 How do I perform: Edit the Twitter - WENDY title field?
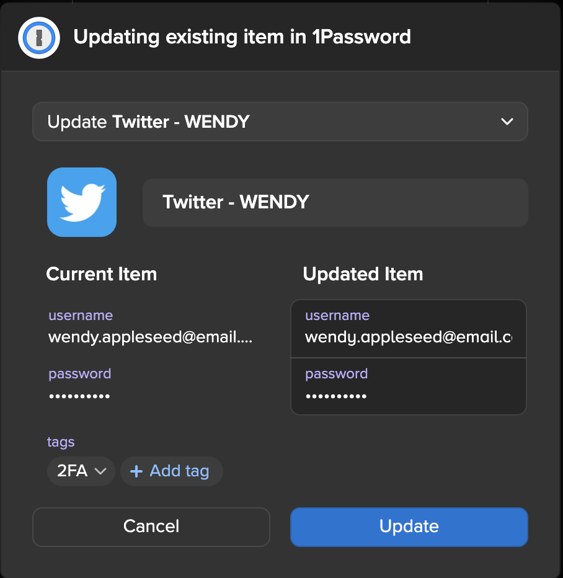tap(335, 202)
